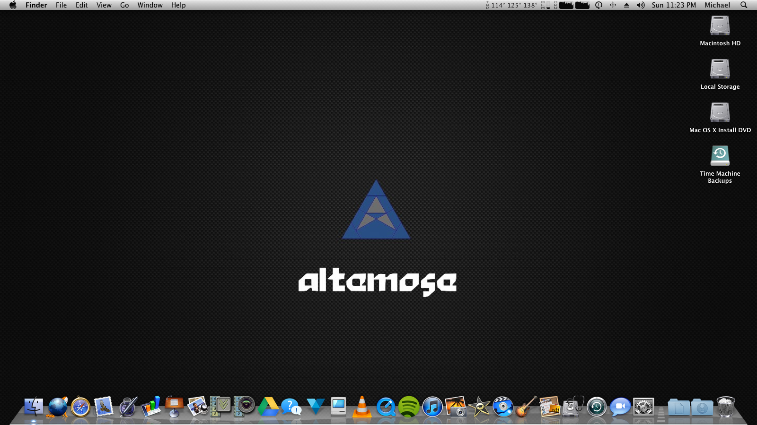Open the Documents stack in the Dock
Viewport: 757px width, 425px height.
click(x=679, y=407)
